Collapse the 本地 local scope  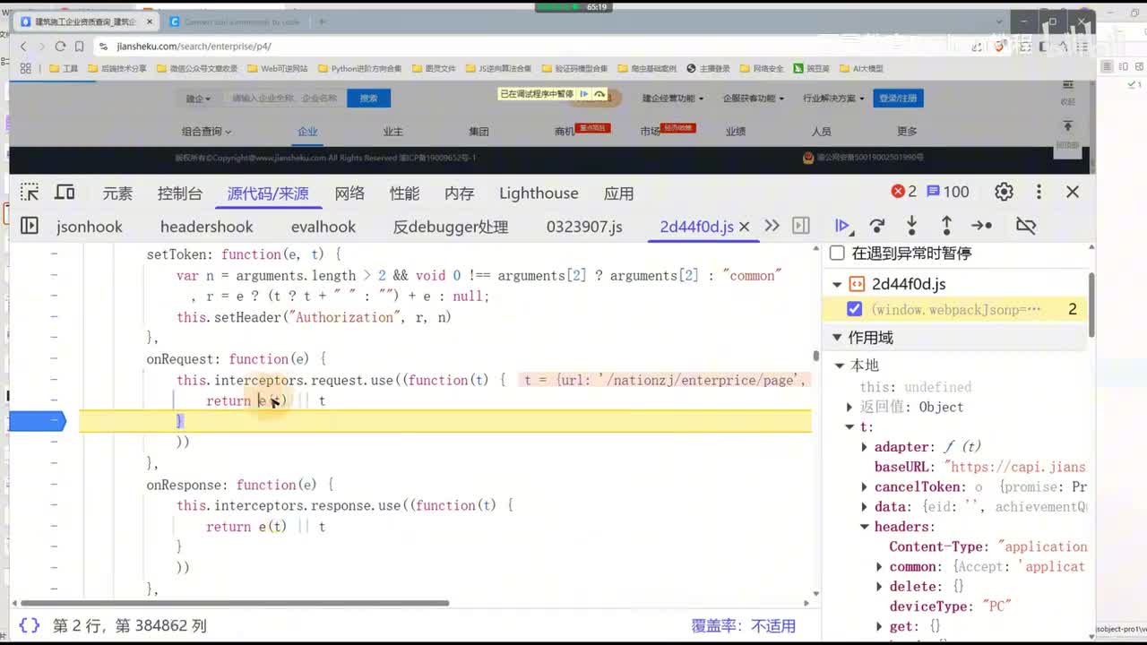pyautogui.click(x=840, y=365)
